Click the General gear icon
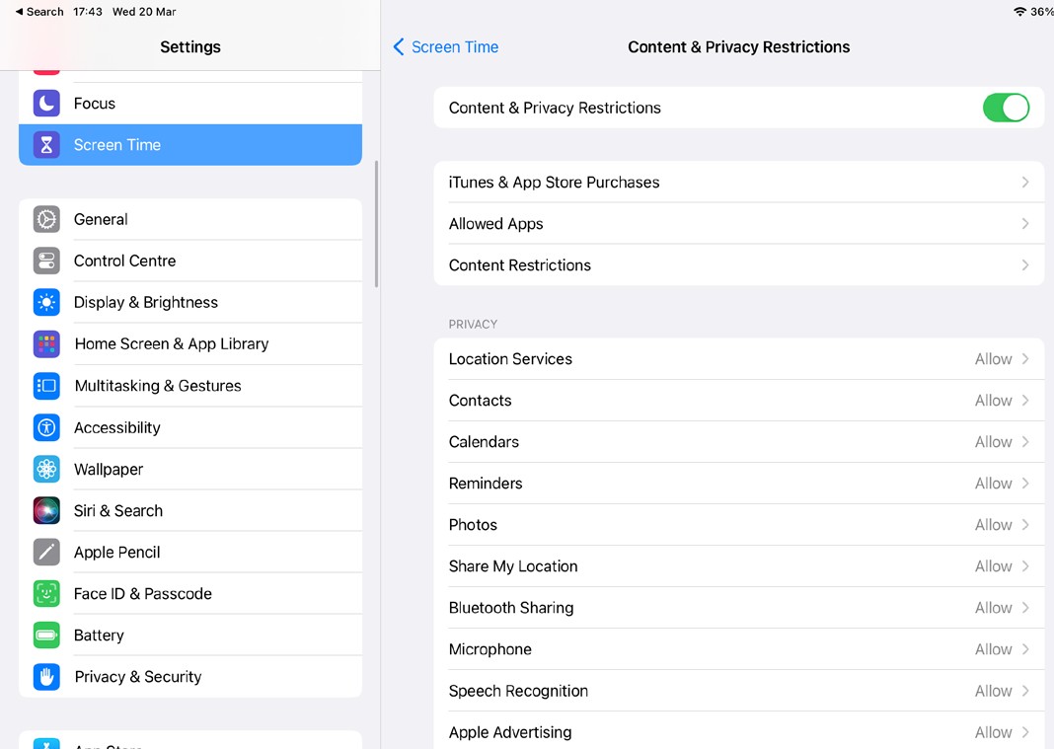1054x749 pixels. click(46, 219)
